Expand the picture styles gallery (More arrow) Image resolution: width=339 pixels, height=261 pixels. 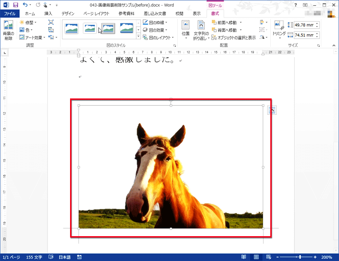point(138,36)
